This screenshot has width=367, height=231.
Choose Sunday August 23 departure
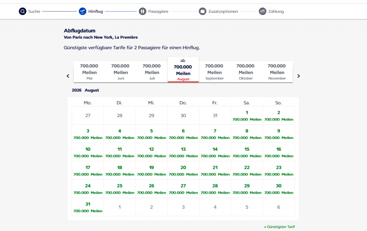[278, 170]
